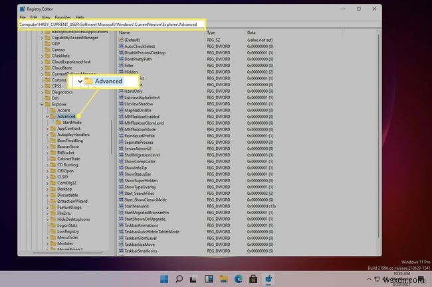The image size is (432, 287).
Task: Expand the BannerStore key
Action: click(x=47, y=146)
